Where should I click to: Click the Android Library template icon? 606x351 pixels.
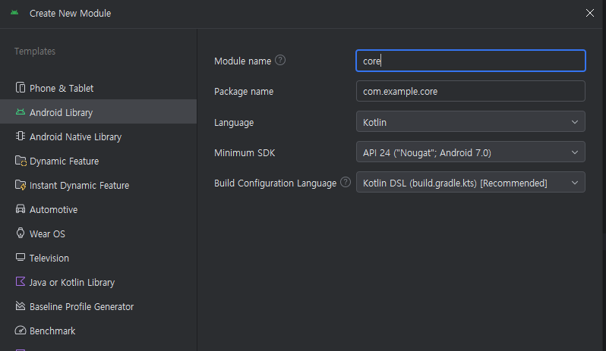(21, 112)
